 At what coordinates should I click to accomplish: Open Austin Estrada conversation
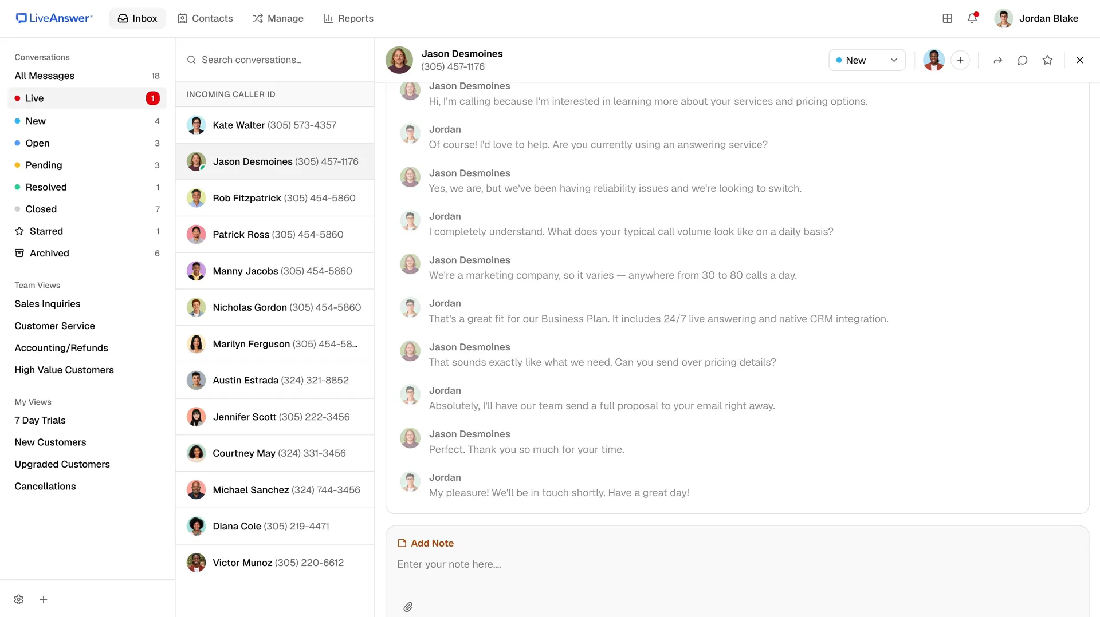274,380
